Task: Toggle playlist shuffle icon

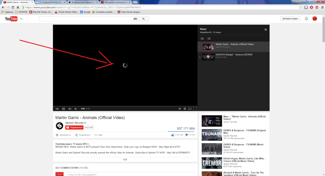Action: pyautogui.click(x=209, y=39)
